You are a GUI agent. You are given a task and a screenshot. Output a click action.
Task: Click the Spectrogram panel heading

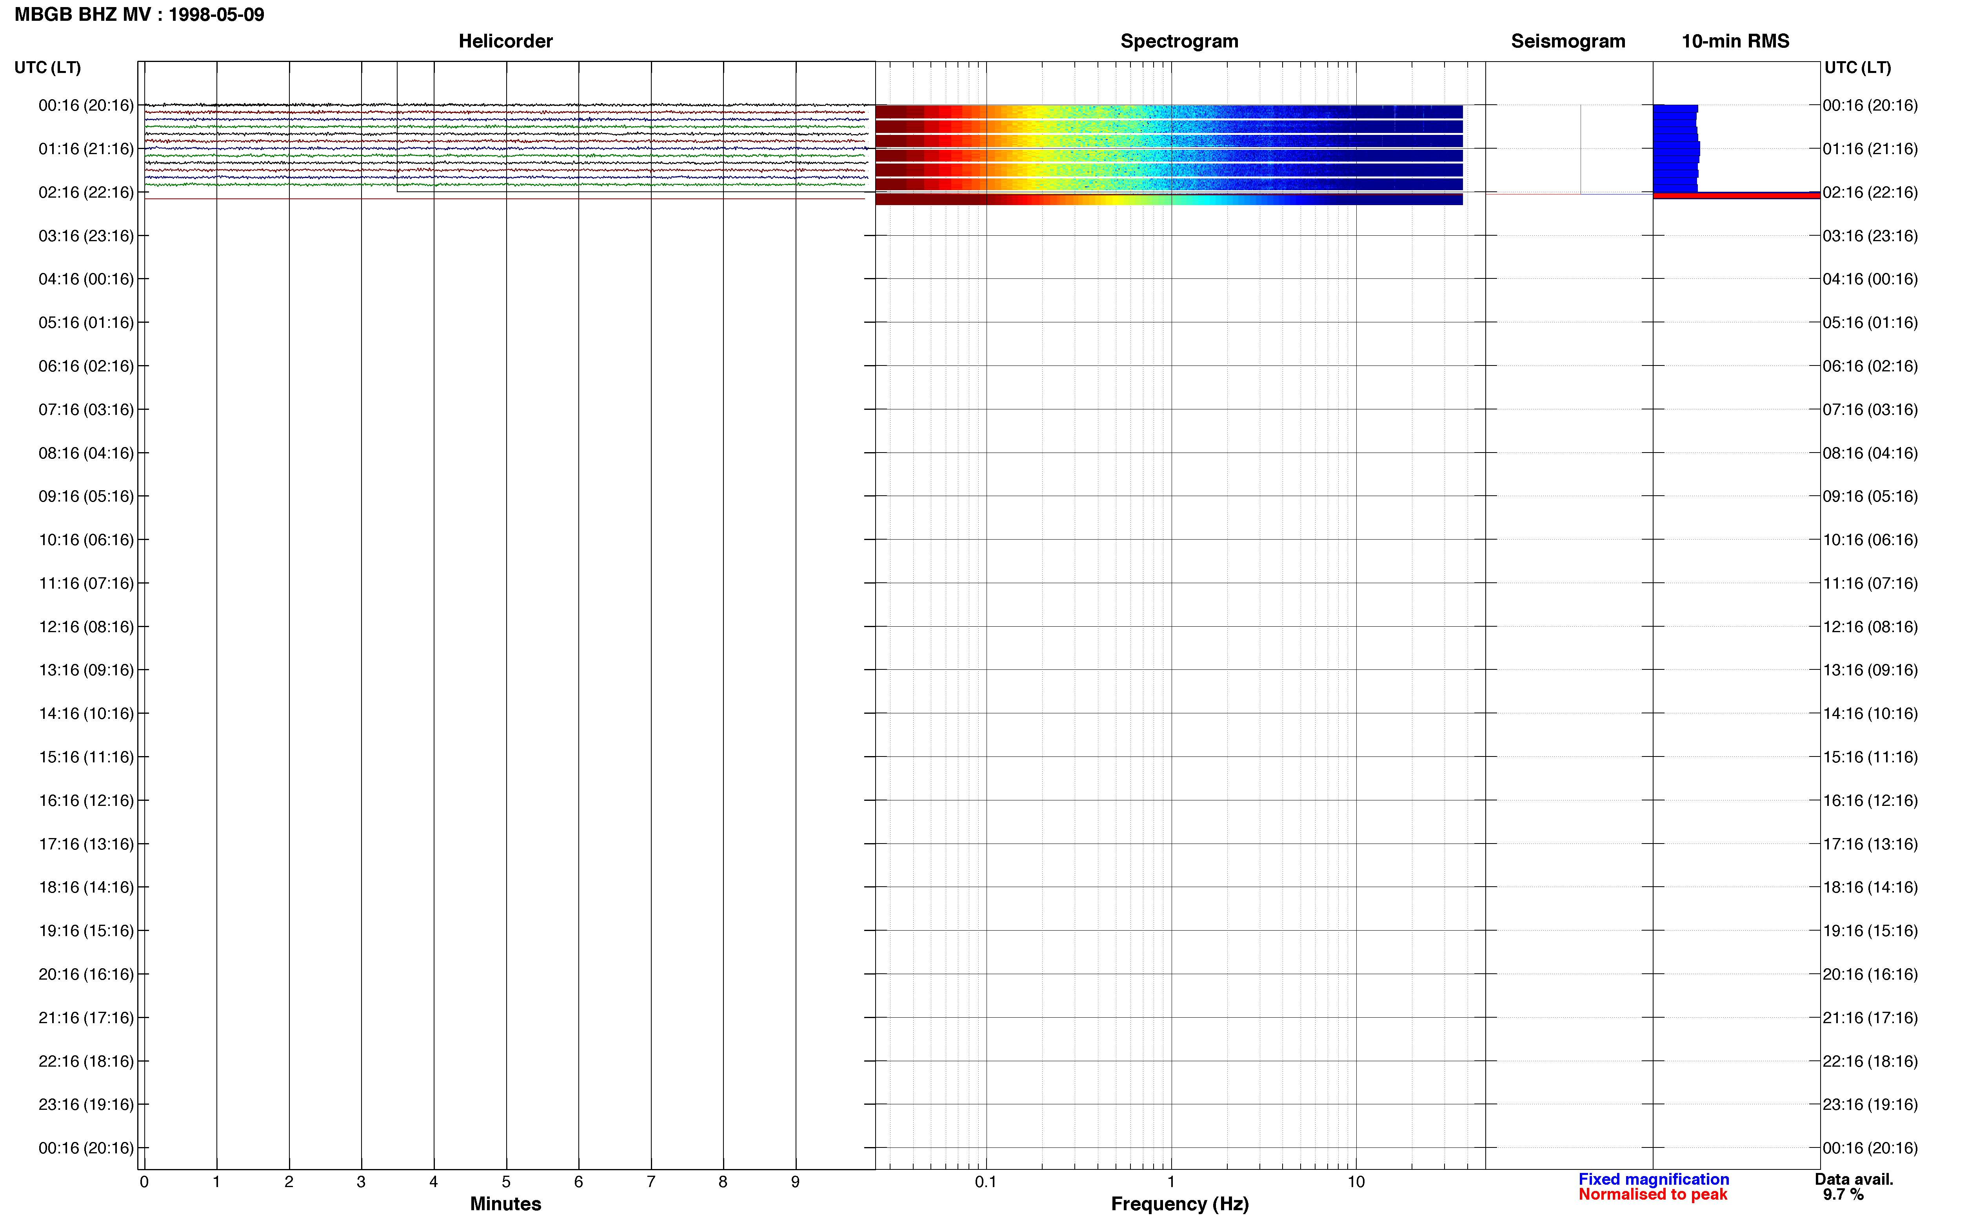(x=1179, y=41)
